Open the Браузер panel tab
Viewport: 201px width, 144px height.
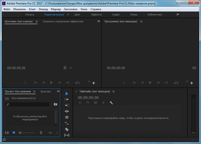tap(46, 91)
